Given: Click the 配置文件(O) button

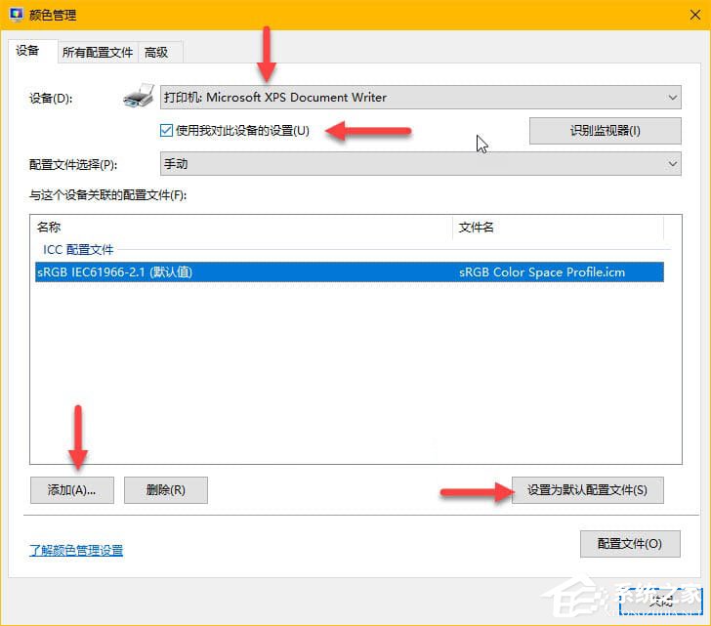Looking at the screenshot, I should click(630, 544).
